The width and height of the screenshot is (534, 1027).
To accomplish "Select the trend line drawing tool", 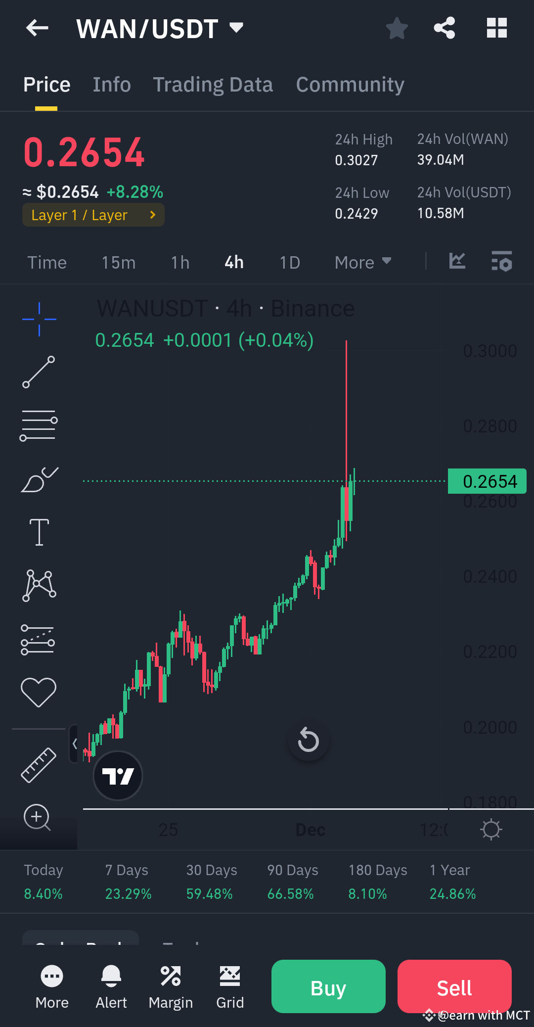I will [x=39, y=372].
